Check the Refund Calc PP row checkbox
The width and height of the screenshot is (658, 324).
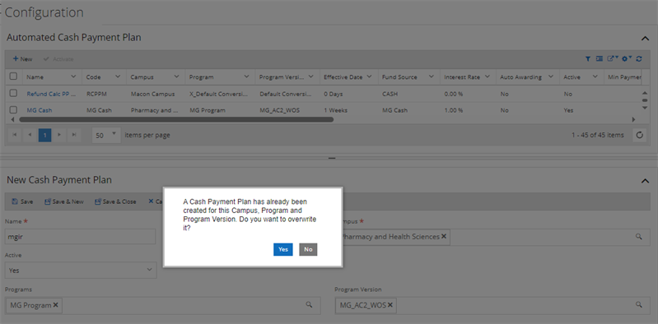point(13,93)
